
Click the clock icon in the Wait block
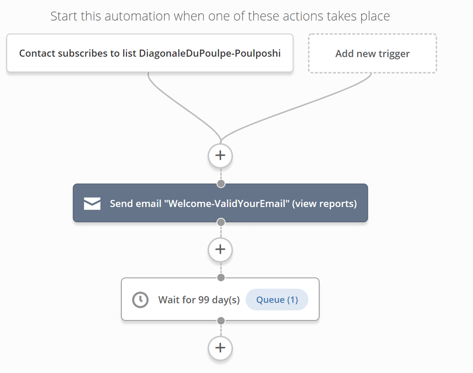point(140,300)
